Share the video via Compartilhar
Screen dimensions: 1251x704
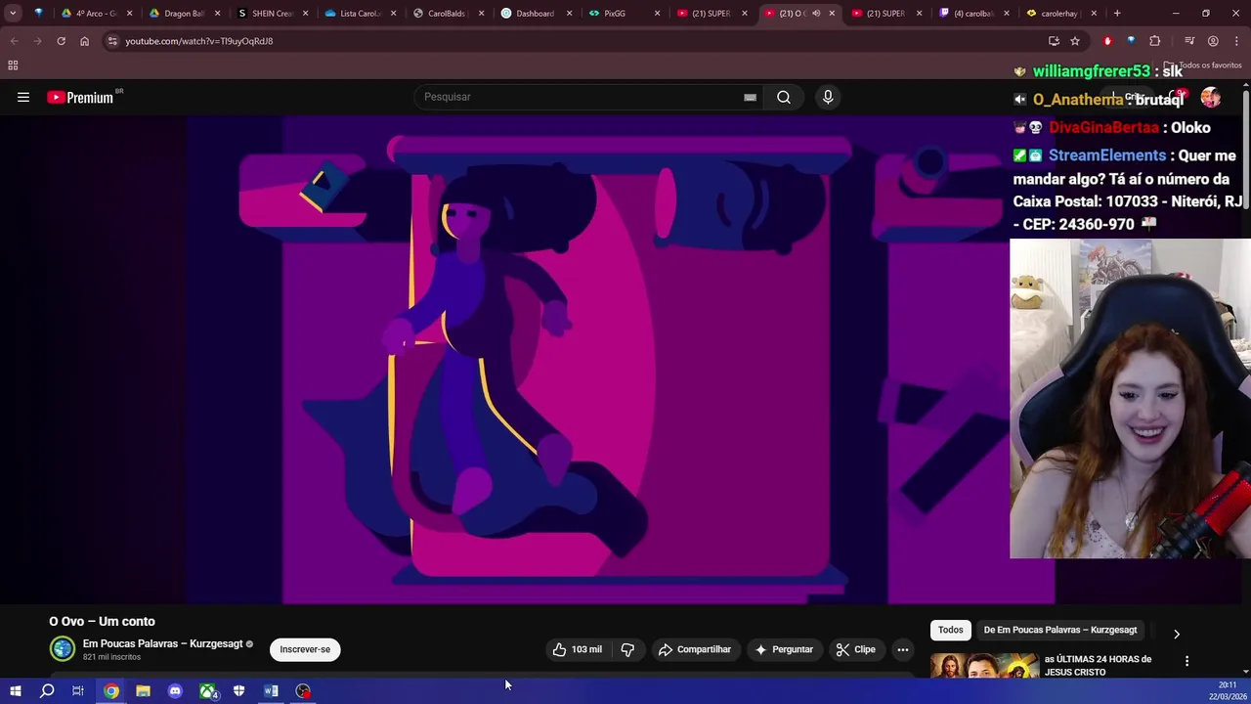(694, 649)
